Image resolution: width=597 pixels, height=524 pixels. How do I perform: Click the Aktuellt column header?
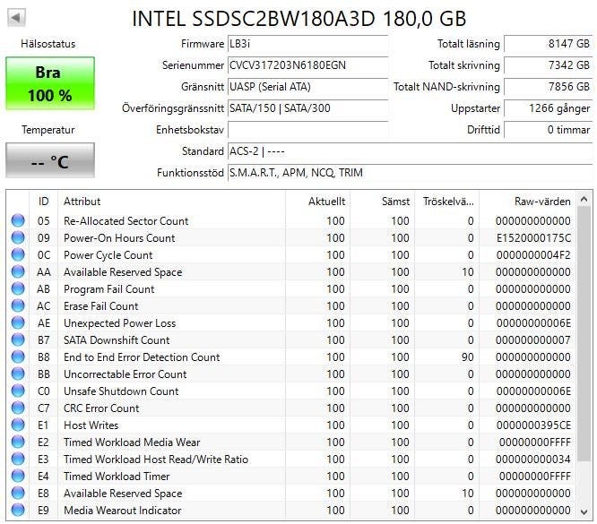pyautogui.click(x=319, y=202)
